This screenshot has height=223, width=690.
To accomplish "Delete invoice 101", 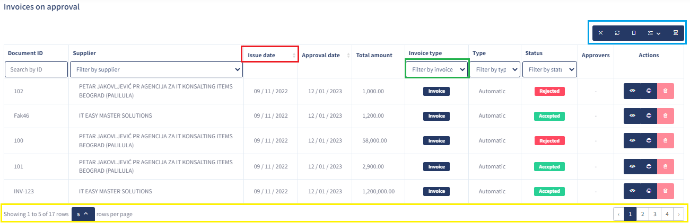I will coord(666,166).
